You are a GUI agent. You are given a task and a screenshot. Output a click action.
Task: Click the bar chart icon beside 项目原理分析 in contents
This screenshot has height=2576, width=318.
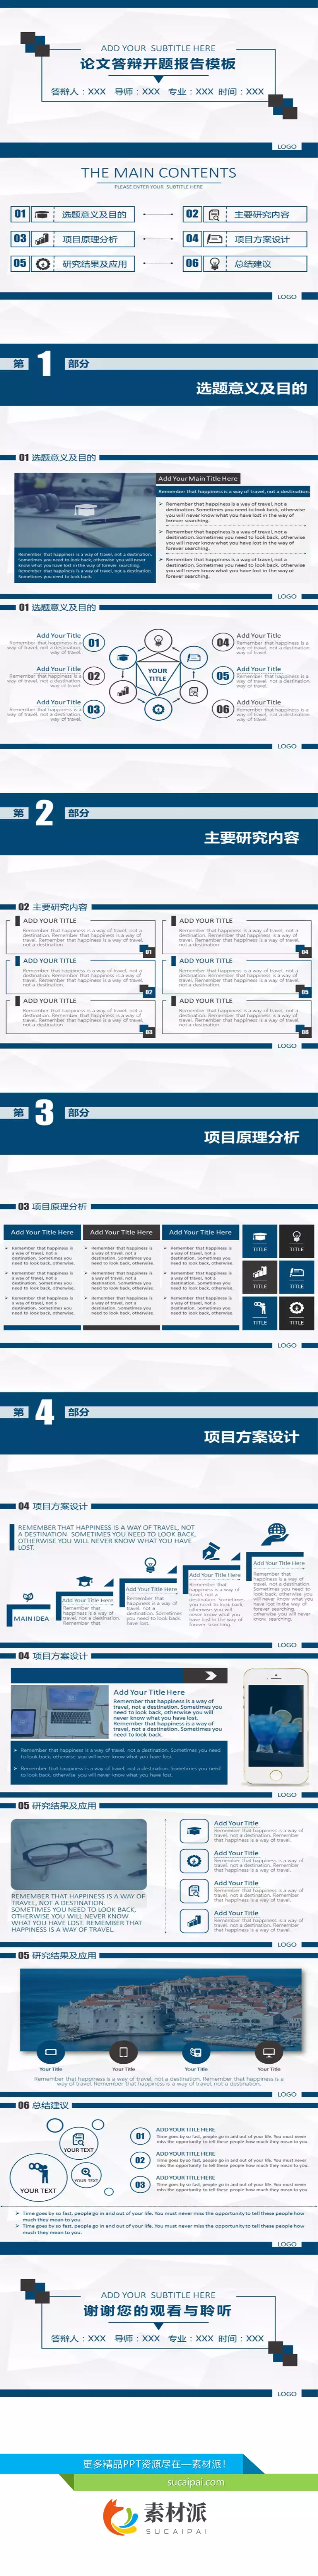pos(42,239)
